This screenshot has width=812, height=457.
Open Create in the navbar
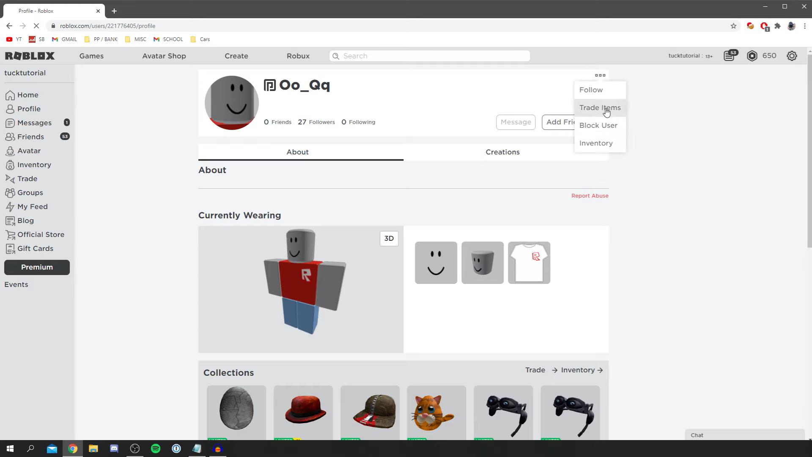[236, 56]
